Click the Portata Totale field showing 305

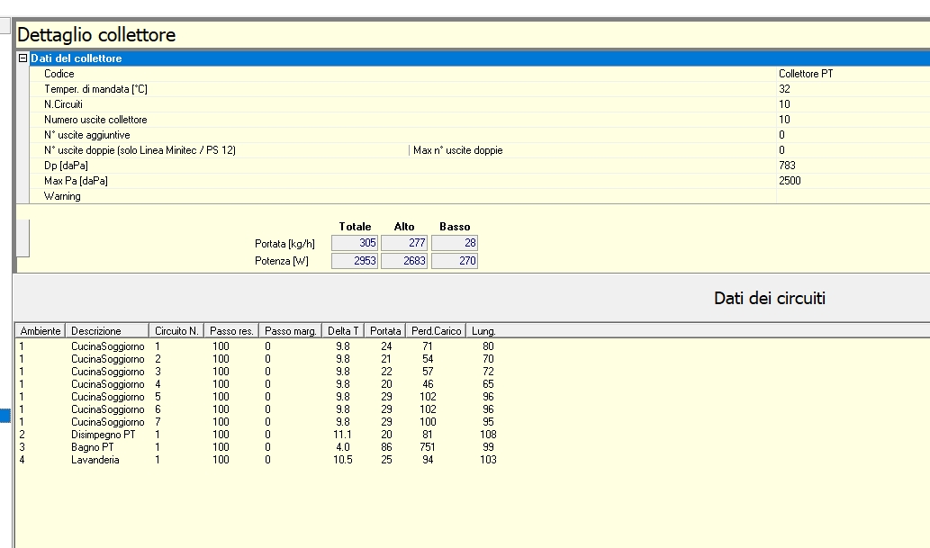point(355,243)
